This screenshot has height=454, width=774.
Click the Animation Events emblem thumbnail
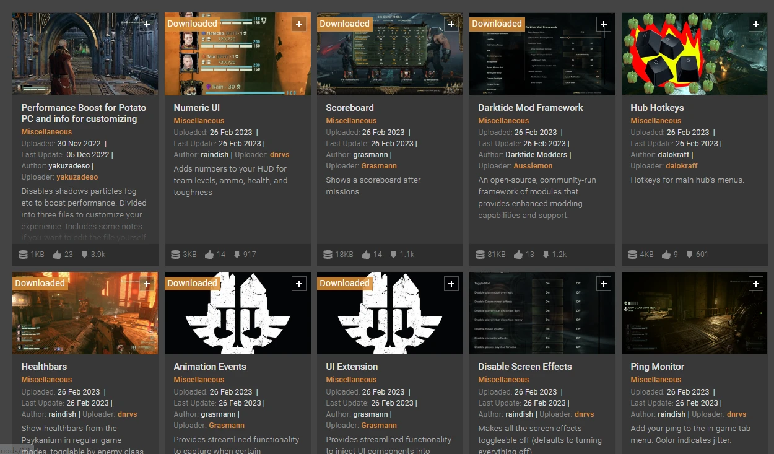[238, 313]
